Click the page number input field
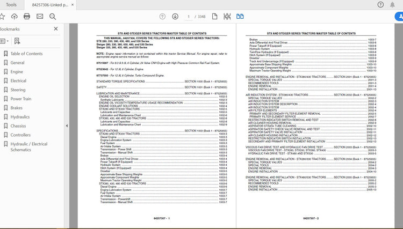This screenshot has height=229, width=403. coord(189,17)
